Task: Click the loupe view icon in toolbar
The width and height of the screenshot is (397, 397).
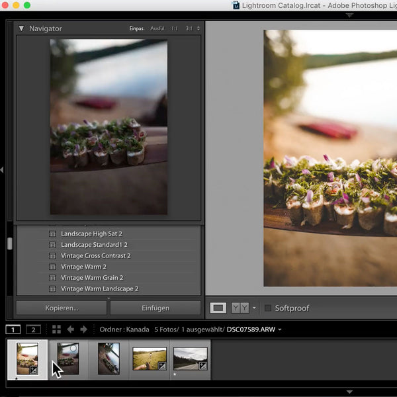Action: 218,308
